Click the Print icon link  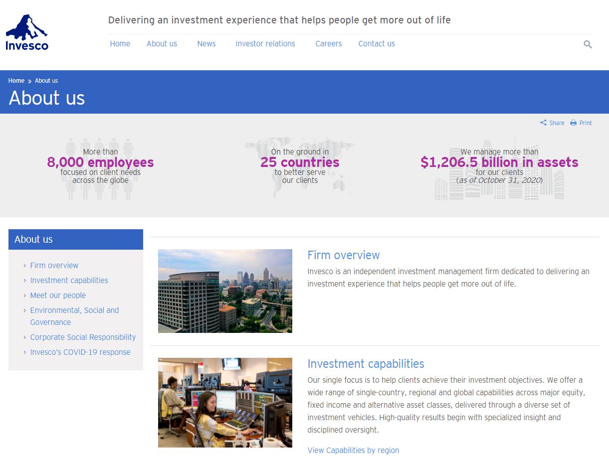point(581,123)
